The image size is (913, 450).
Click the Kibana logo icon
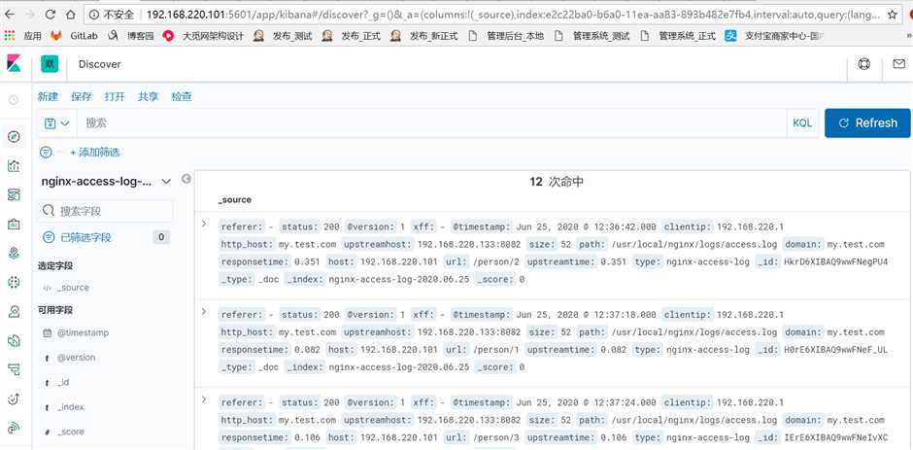click(x=14, y=63)
